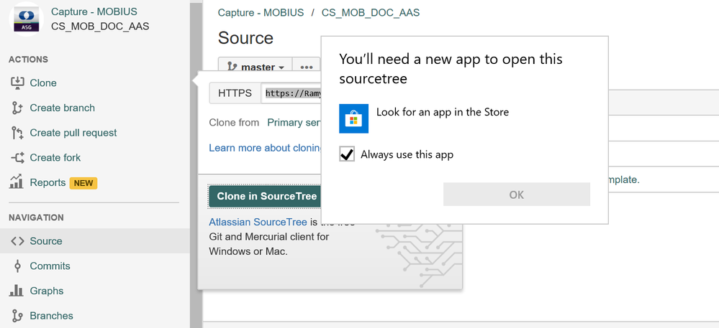The image size is (719, 328).
Task: Select Create fork action
Action: pyautogui.click(x=55, y=157)
